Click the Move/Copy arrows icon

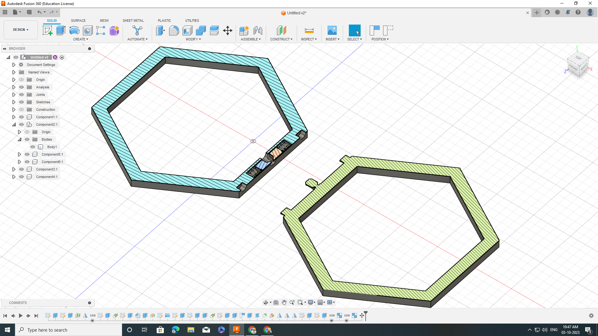point(228,30)
